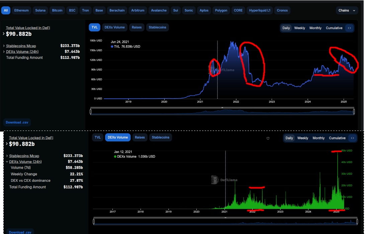Switch to Stablecoins tab in the TVL chart panel
Image resolution: width=365 pixels, height=234 pixels.
157,27
